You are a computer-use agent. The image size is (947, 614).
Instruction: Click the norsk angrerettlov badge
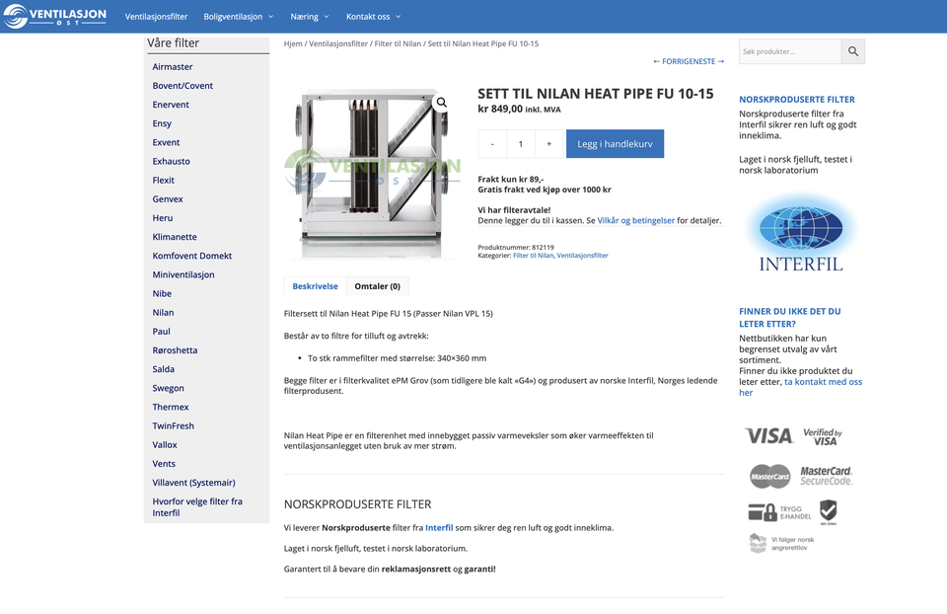781,543
